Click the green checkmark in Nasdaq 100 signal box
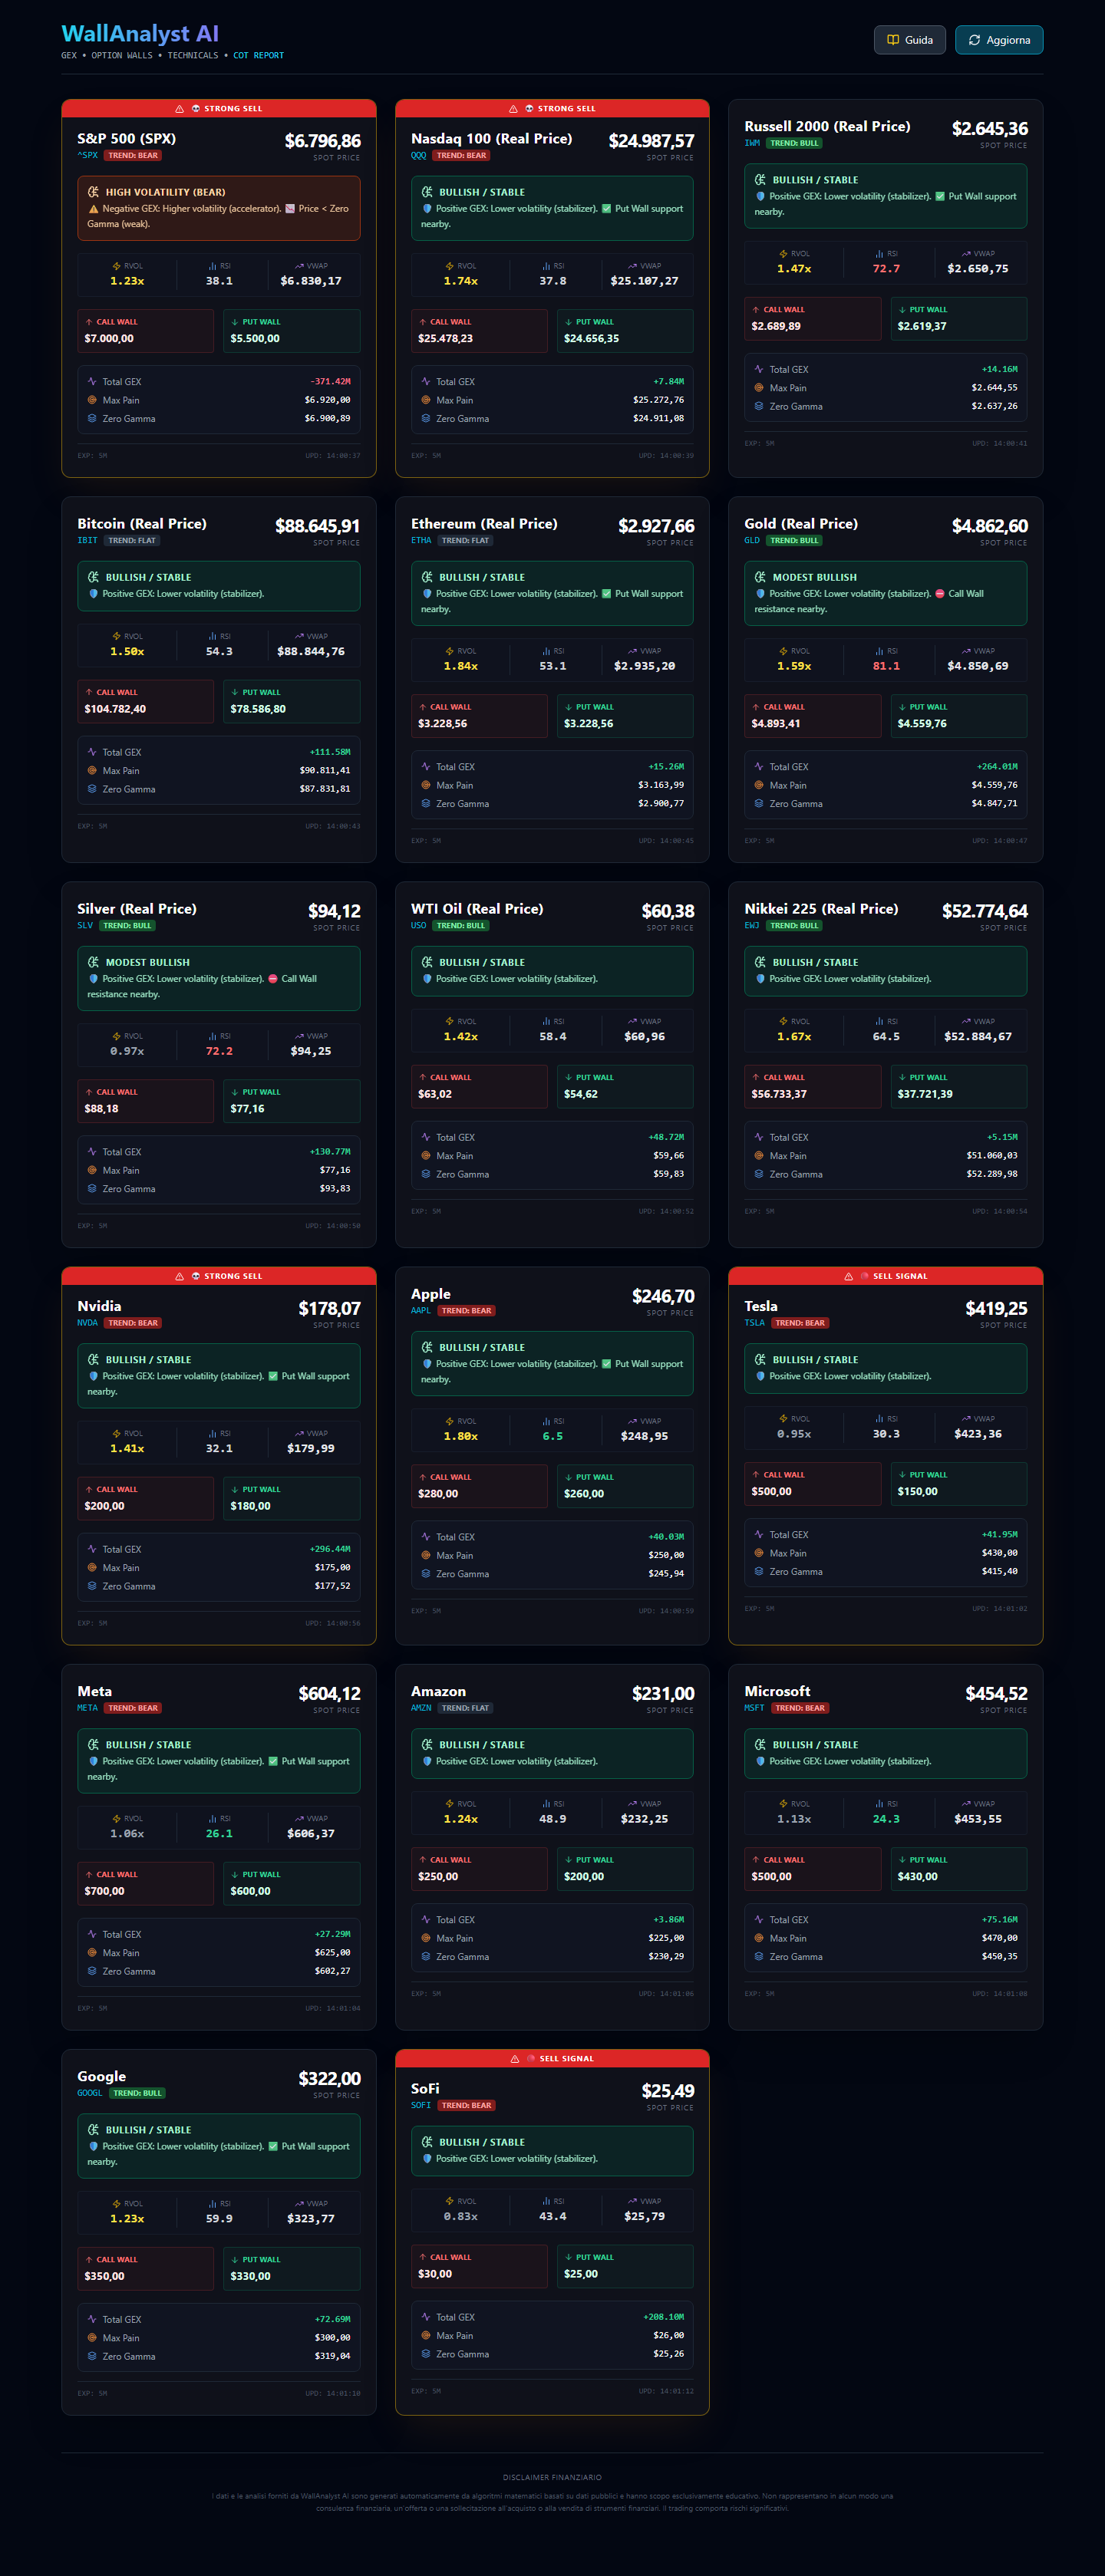The width and height of the screenshot is (1105, 2576). coord(607,209)
